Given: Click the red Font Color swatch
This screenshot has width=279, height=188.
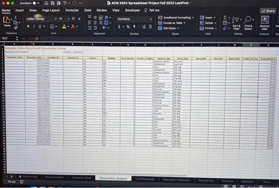Looking at the screenshot, I should 73,27.
